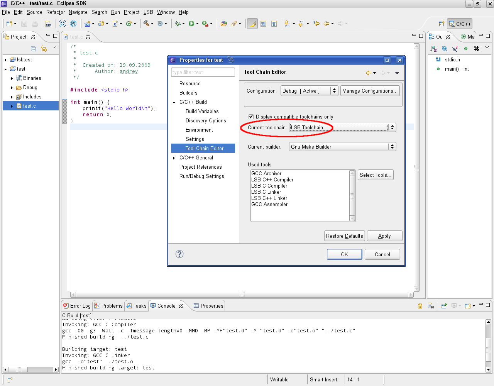This screenshot has width=494, height=386.
Task: Click the type filter text field
Action: [x=203, y=72]
